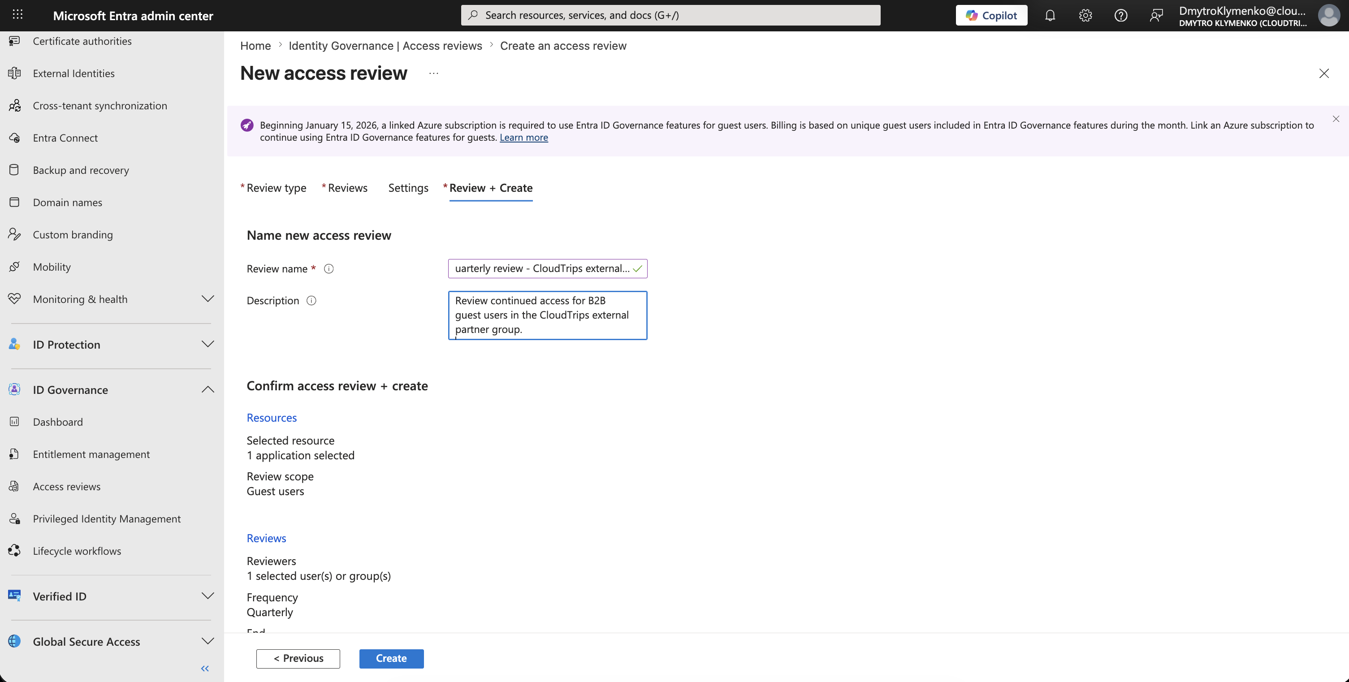Click the Mobility sidebar icon
The image size is (1349, 682).
15,267
